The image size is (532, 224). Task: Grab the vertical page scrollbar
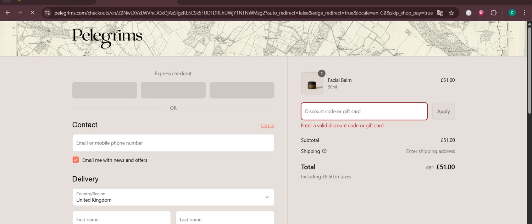[530, 71]
